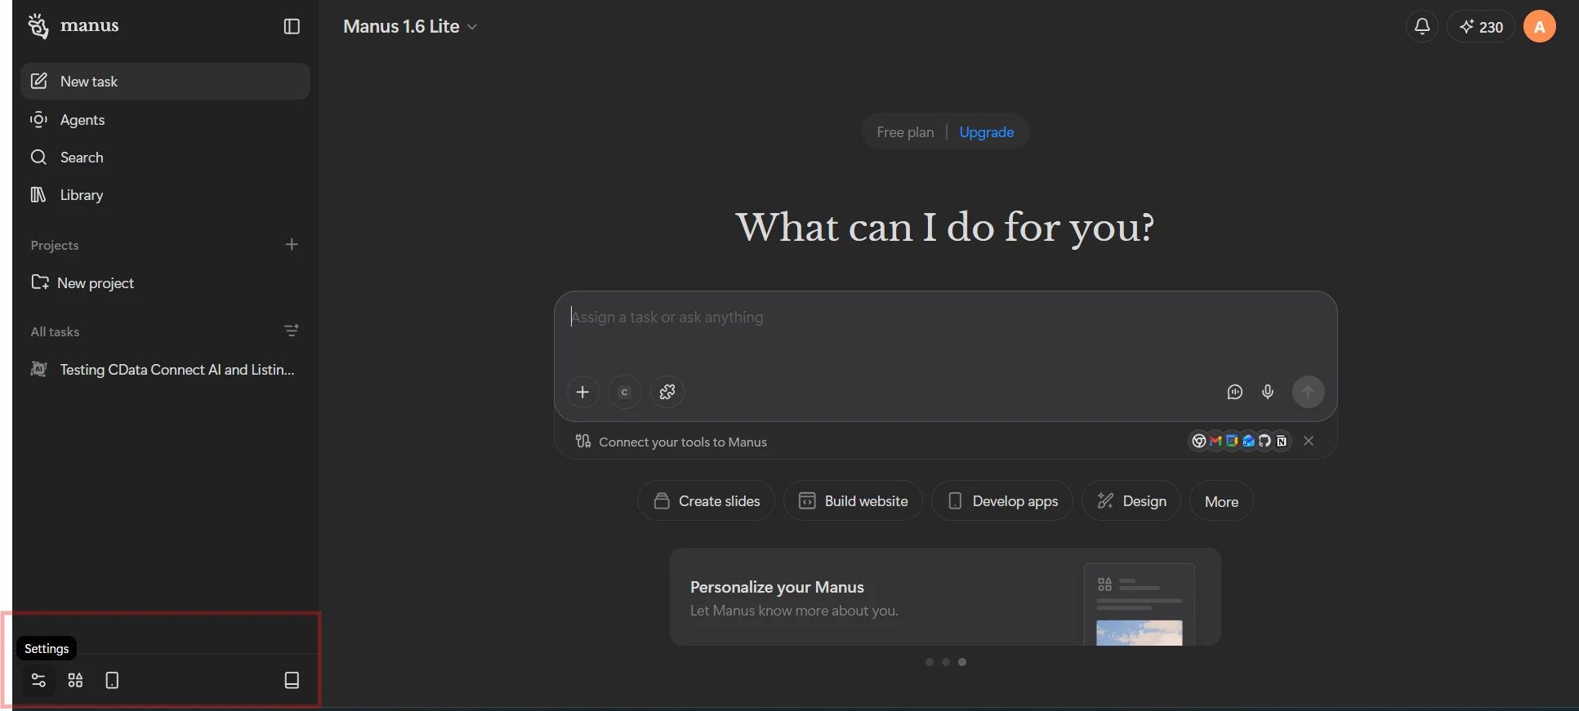Click the plus attachment button in prompt box
The height and width of the screenshot is (711, 1579).
tap(582, 392)
